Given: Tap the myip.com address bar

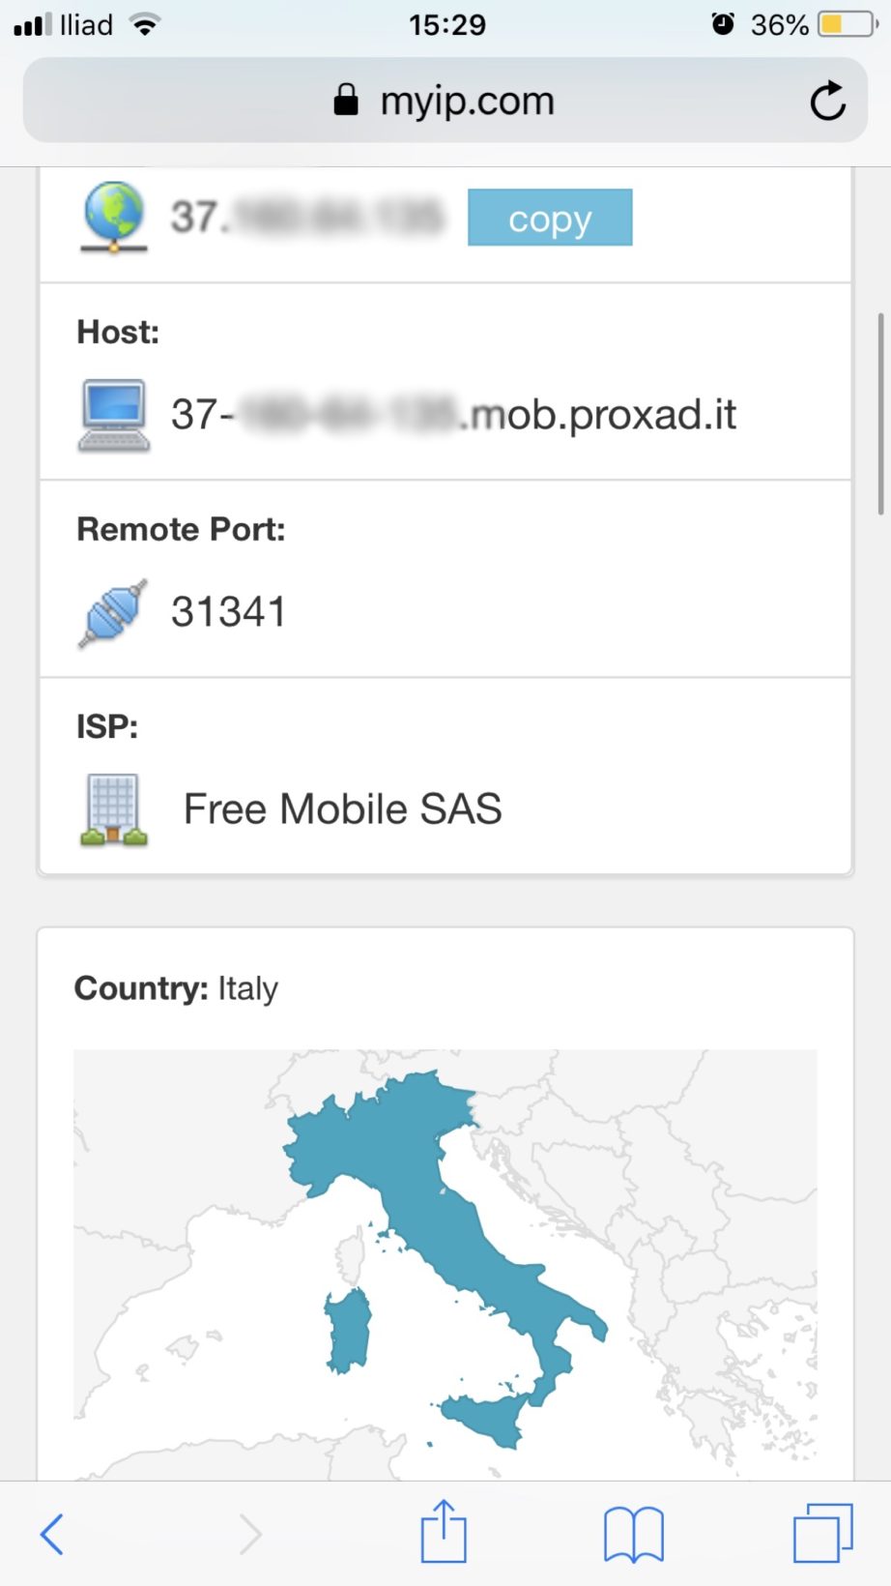Looking at the screenshot, I should [x=467, y=101].
